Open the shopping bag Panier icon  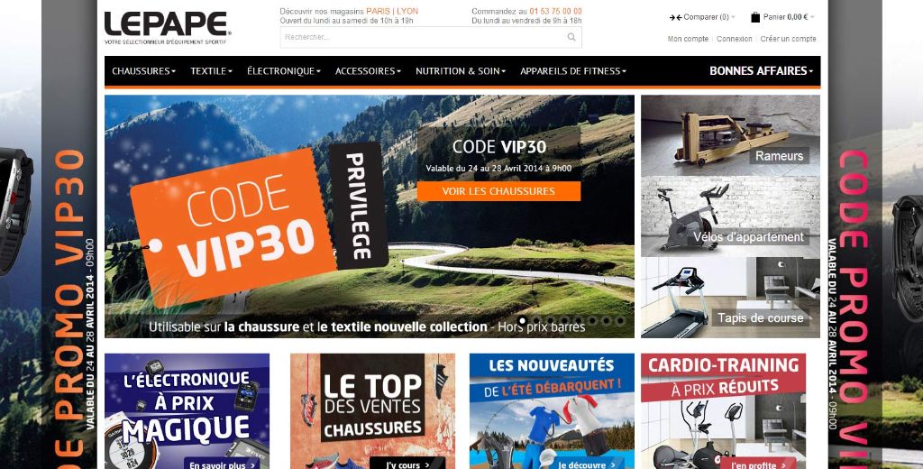[x=755, y=17]
